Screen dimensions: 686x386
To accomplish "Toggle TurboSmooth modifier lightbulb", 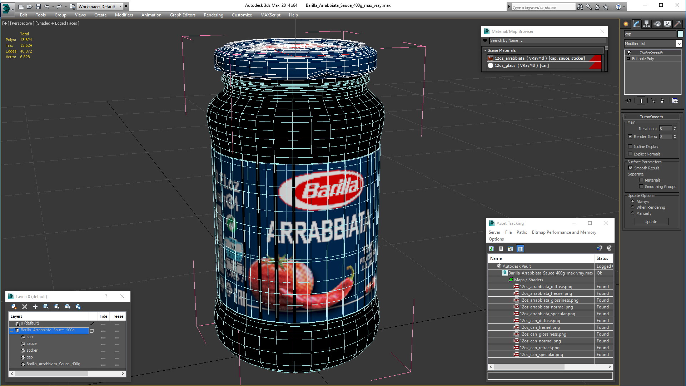I will 629,53.
